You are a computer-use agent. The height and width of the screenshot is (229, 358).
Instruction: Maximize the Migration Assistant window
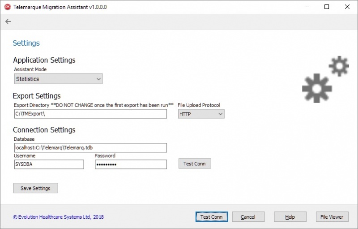pos(327,7)
